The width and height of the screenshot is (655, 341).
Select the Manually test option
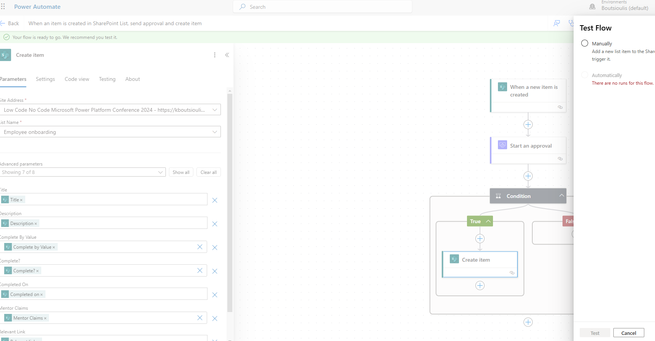(x=585, y=43)
